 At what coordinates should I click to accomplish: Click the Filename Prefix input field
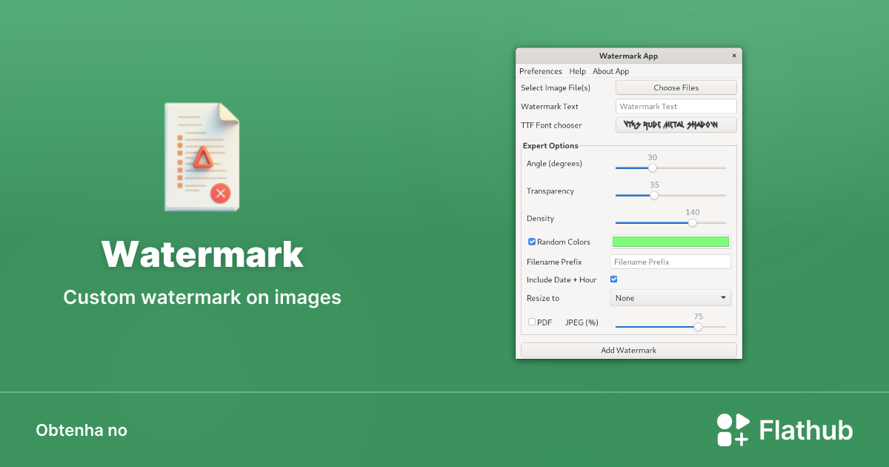coord(670,261)
